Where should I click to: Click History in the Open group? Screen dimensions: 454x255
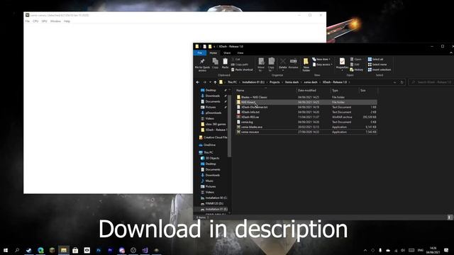[356, 69]
